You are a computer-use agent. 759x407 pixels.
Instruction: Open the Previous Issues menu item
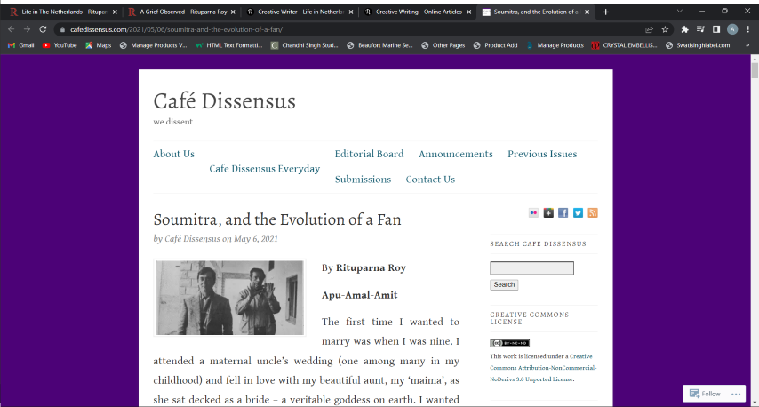[x=542, y=154]
